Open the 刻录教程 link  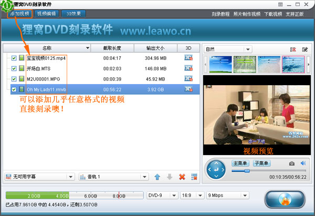pos(220,14)
